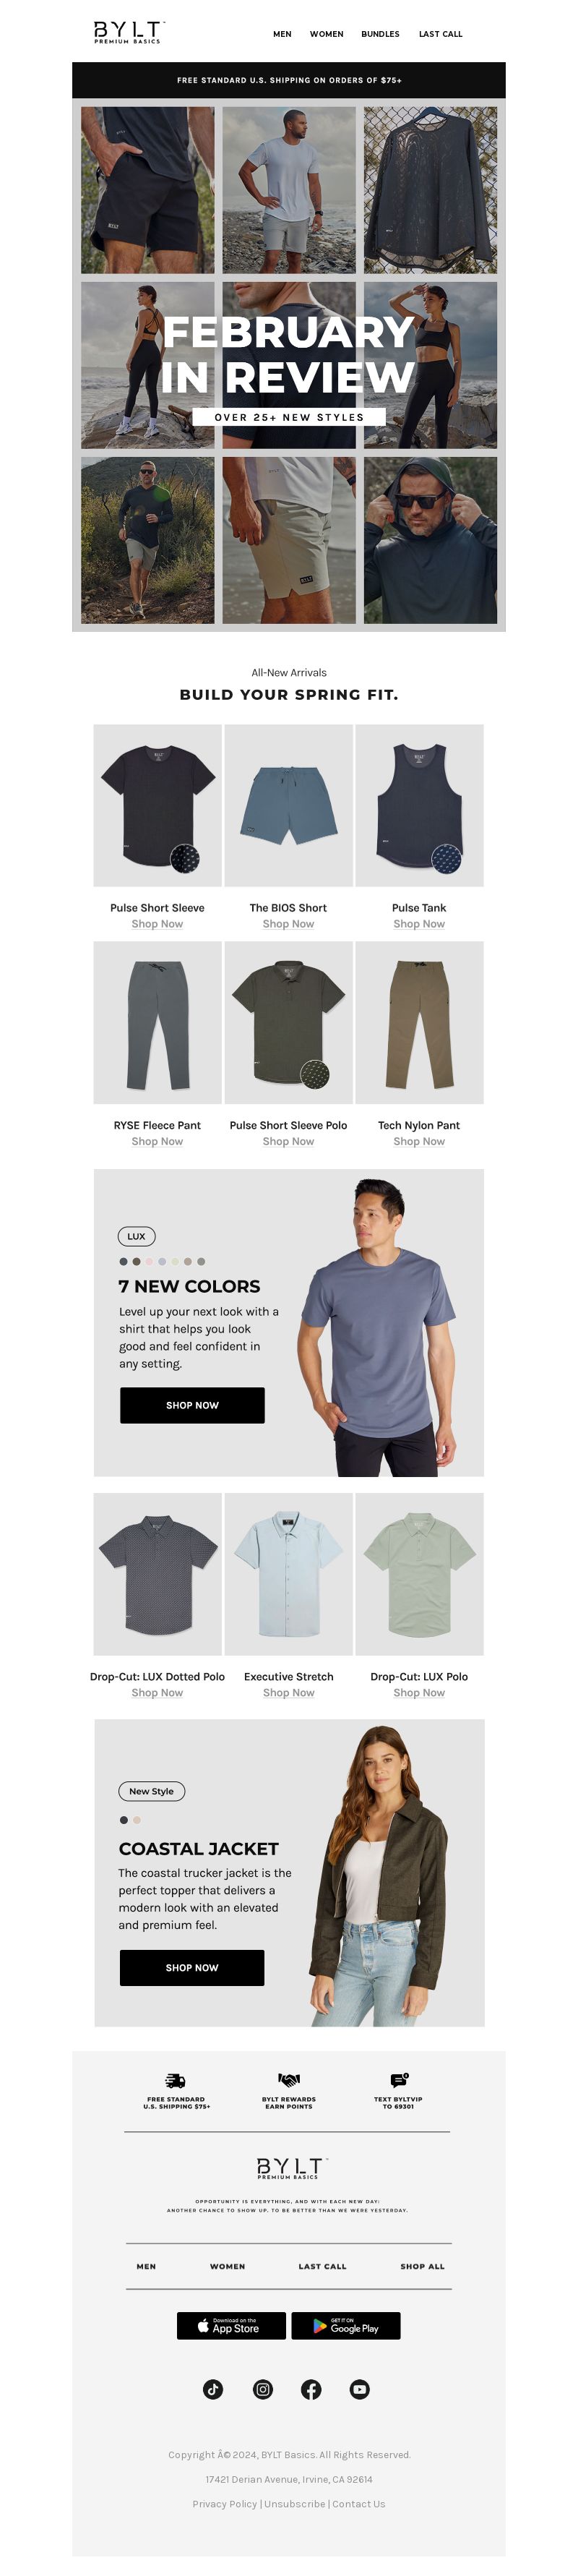Click the BYLT Rewards handshake icon

(x=289, y=2080)
